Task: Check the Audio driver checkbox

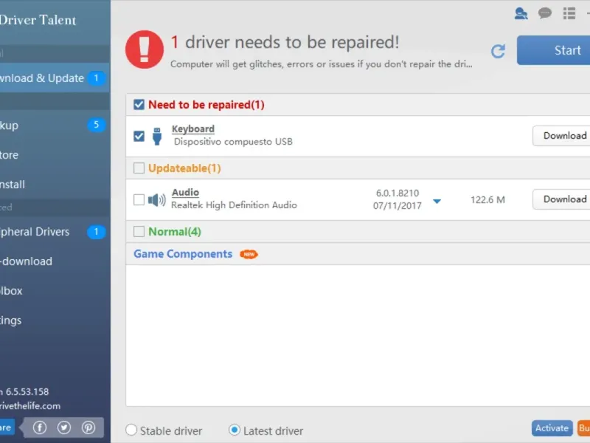Action: coord(139,199)
